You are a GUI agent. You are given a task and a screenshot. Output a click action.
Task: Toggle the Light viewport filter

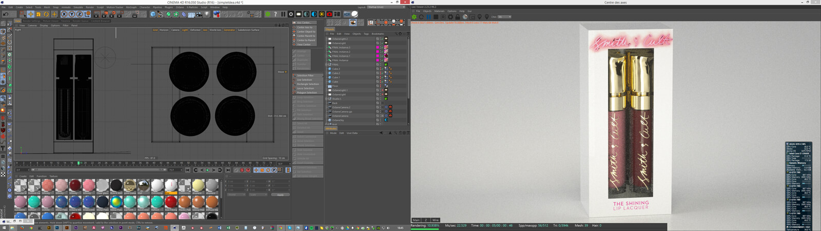coord(185,30)
